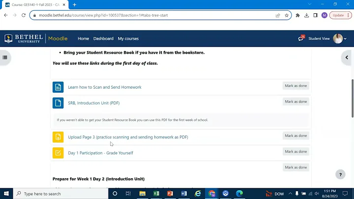Close the Course GES140 browser tab
The image size is (354, 199).
(64, 4)
